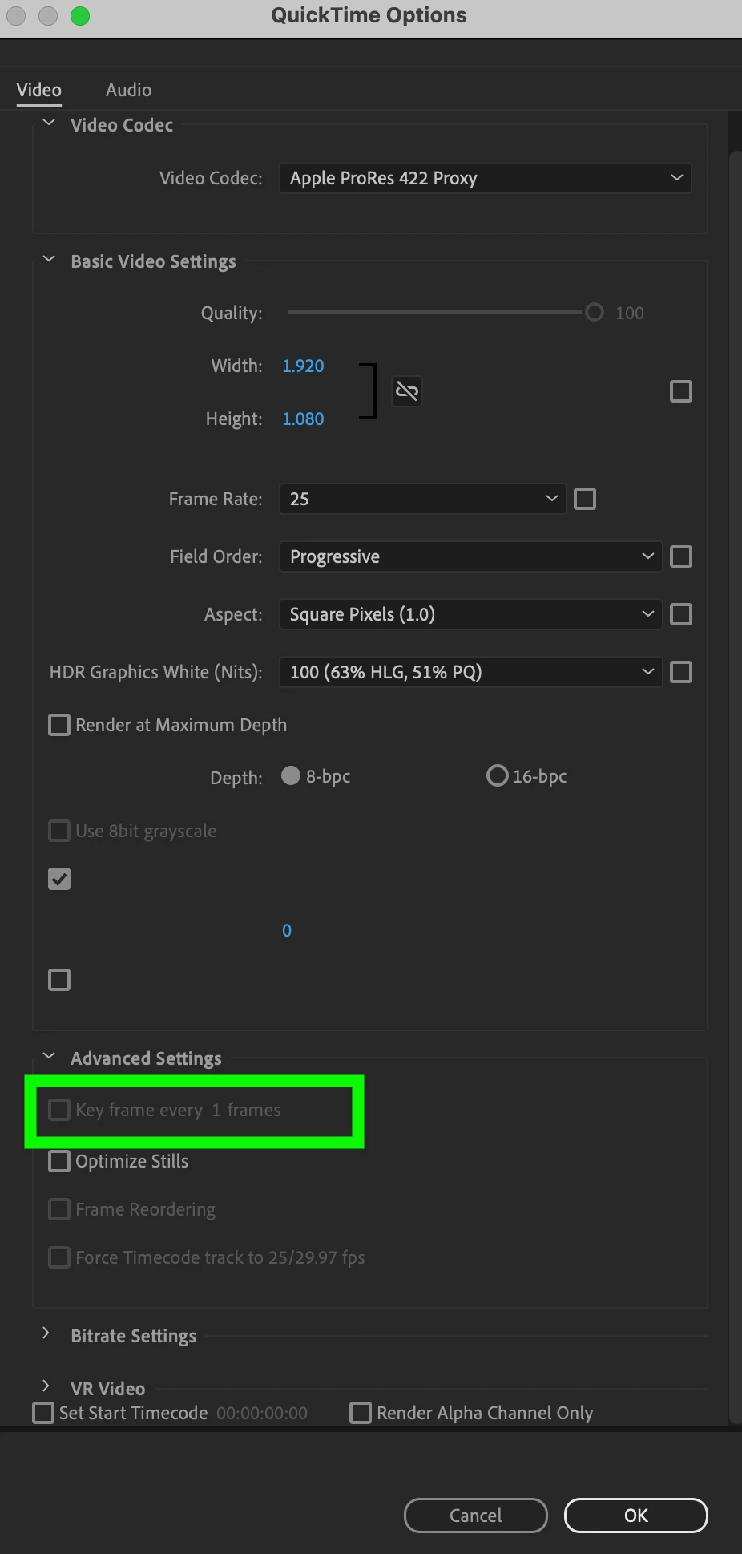Toggle the match source checkbox beside Frame Rate
The width and height of the screenshot is (742, 1554).
coord(585,499)
